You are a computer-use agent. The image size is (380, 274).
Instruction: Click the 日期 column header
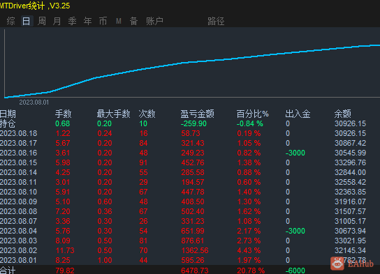pyautogui.click(x=8, y=114)
